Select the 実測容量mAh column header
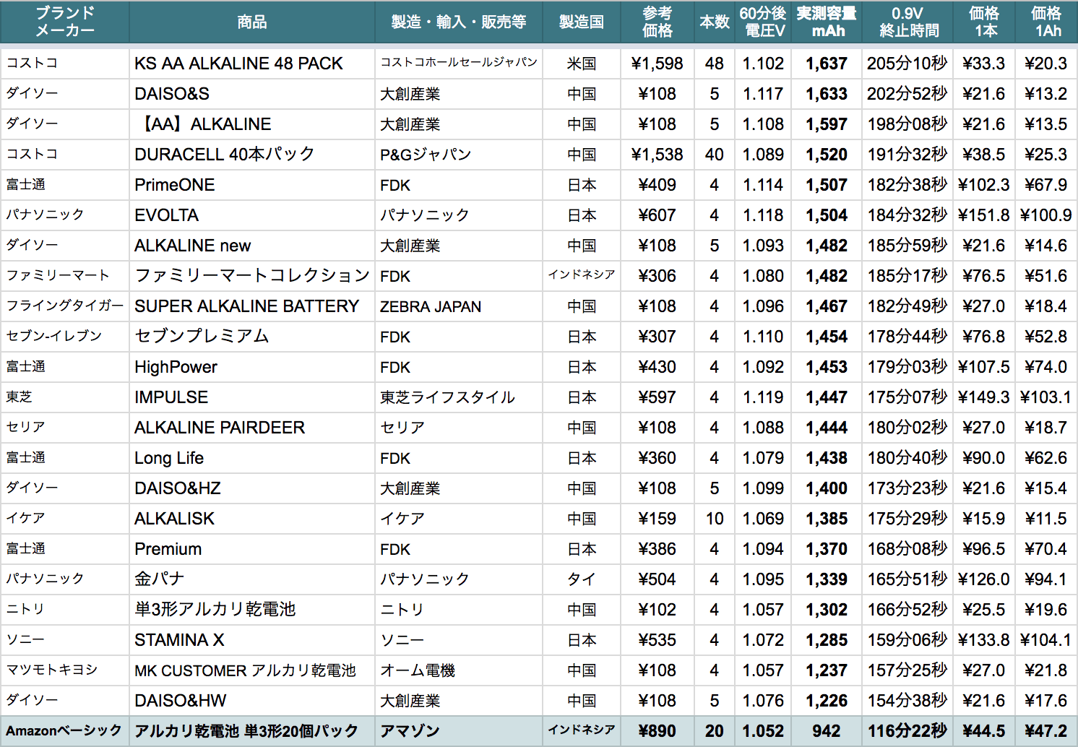The image size is (1078, 747). click(827, 22)
